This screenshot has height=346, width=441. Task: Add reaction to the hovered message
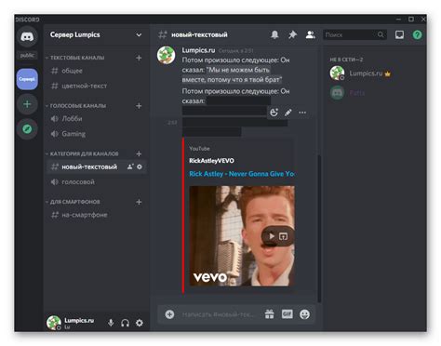coord(274,113)
